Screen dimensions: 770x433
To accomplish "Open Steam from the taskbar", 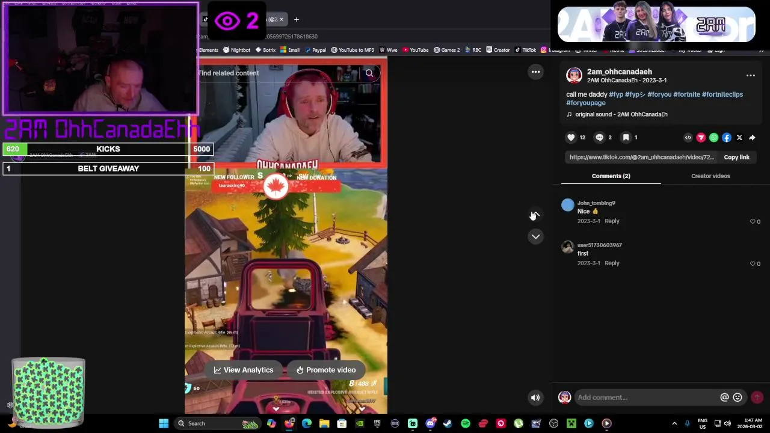I will tap(448, 423).
